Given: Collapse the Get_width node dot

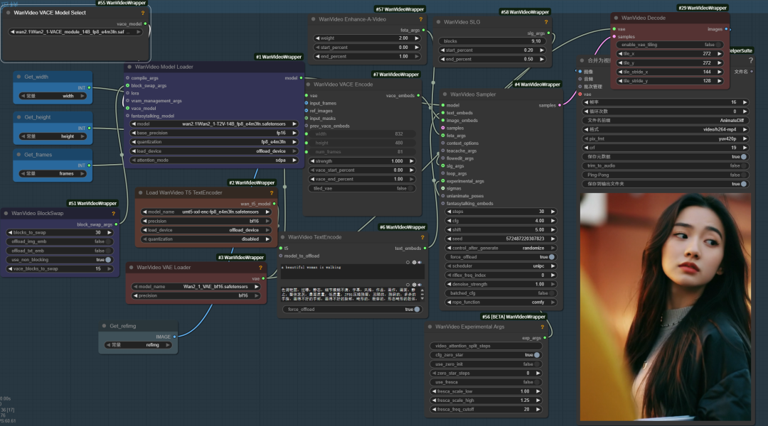Looking at the screenshot, I should (x=18, y=77).
